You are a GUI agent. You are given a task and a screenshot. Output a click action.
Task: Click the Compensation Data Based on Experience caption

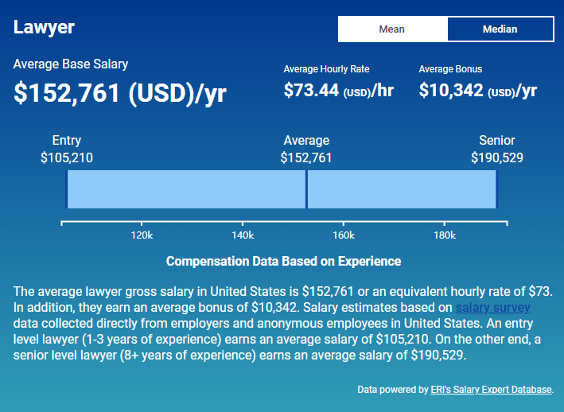(283, 261)
